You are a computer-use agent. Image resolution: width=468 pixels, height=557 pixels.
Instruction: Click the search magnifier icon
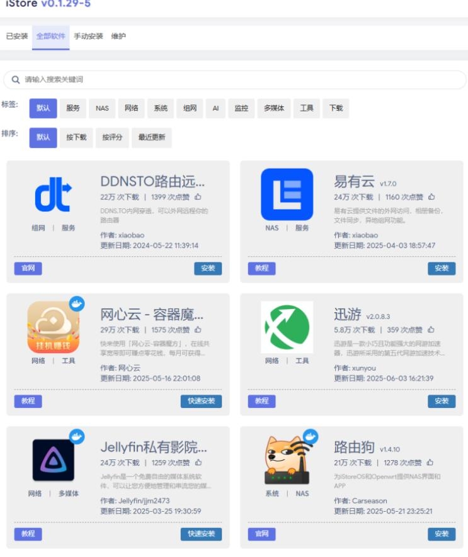(x=16, y=79)
